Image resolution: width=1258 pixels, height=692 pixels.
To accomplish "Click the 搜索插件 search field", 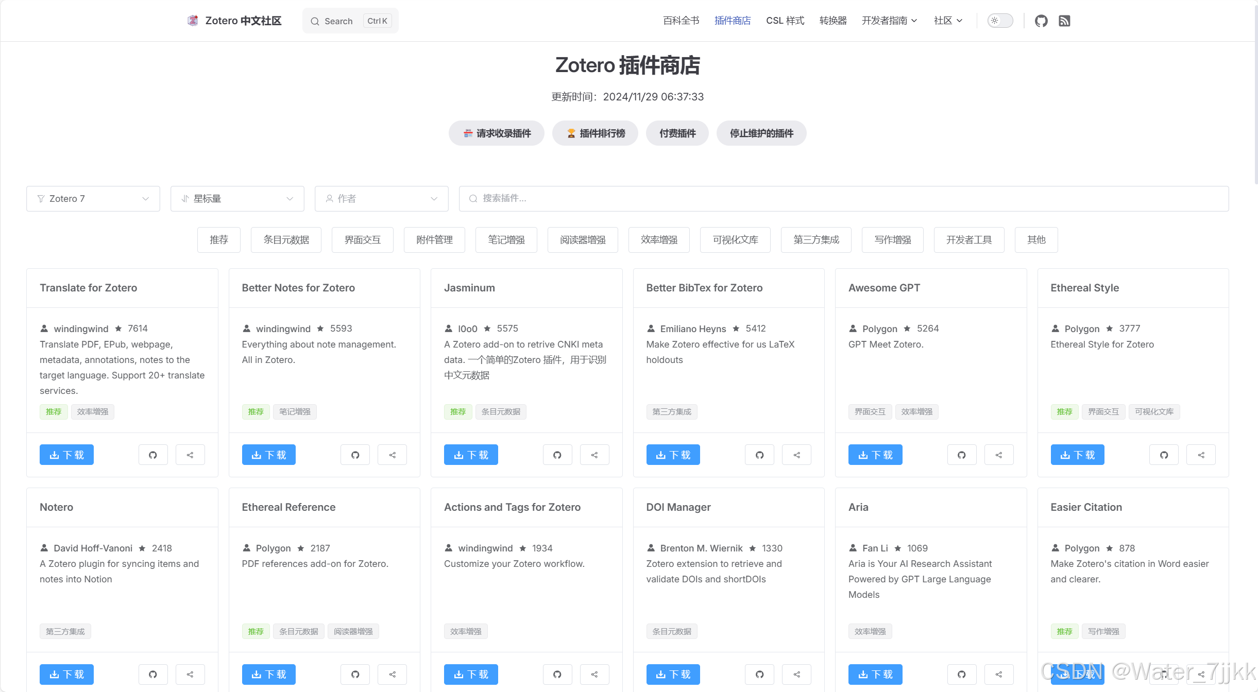I will point(844,199).
